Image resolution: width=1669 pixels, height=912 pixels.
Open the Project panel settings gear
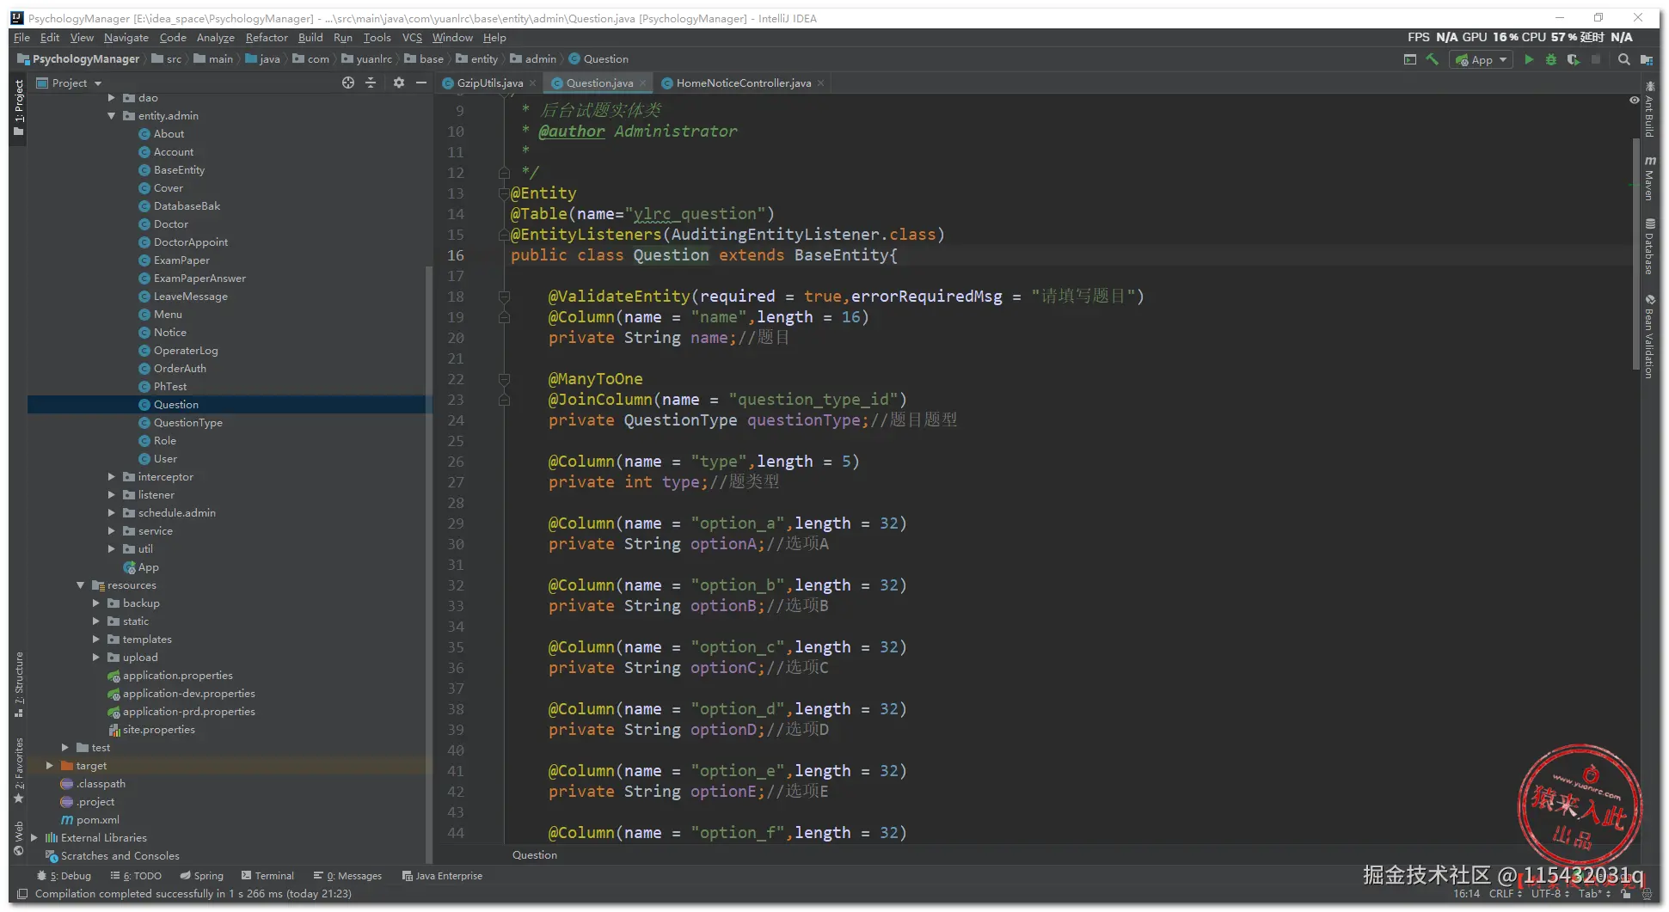point(398,83)
